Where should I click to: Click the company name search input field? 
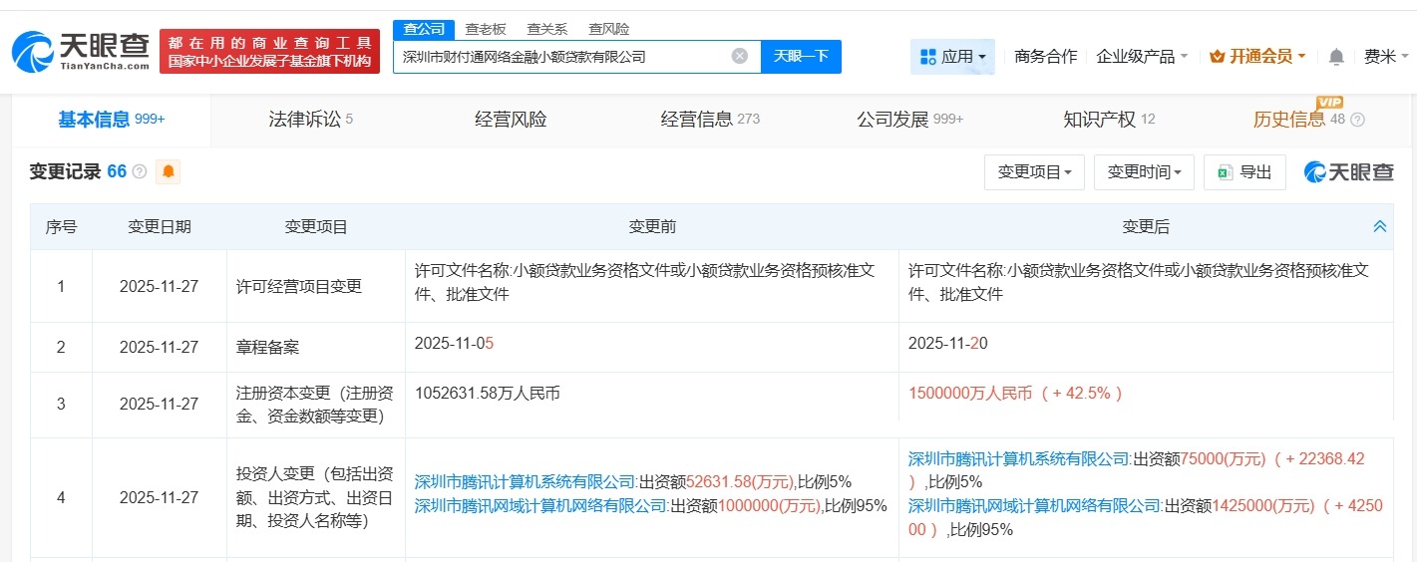tap(563, 57)
